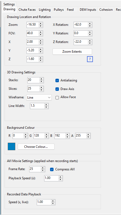Click the blue background colour swatch
Viewport: 121px width, 215px height.
[x=12, y=146]
